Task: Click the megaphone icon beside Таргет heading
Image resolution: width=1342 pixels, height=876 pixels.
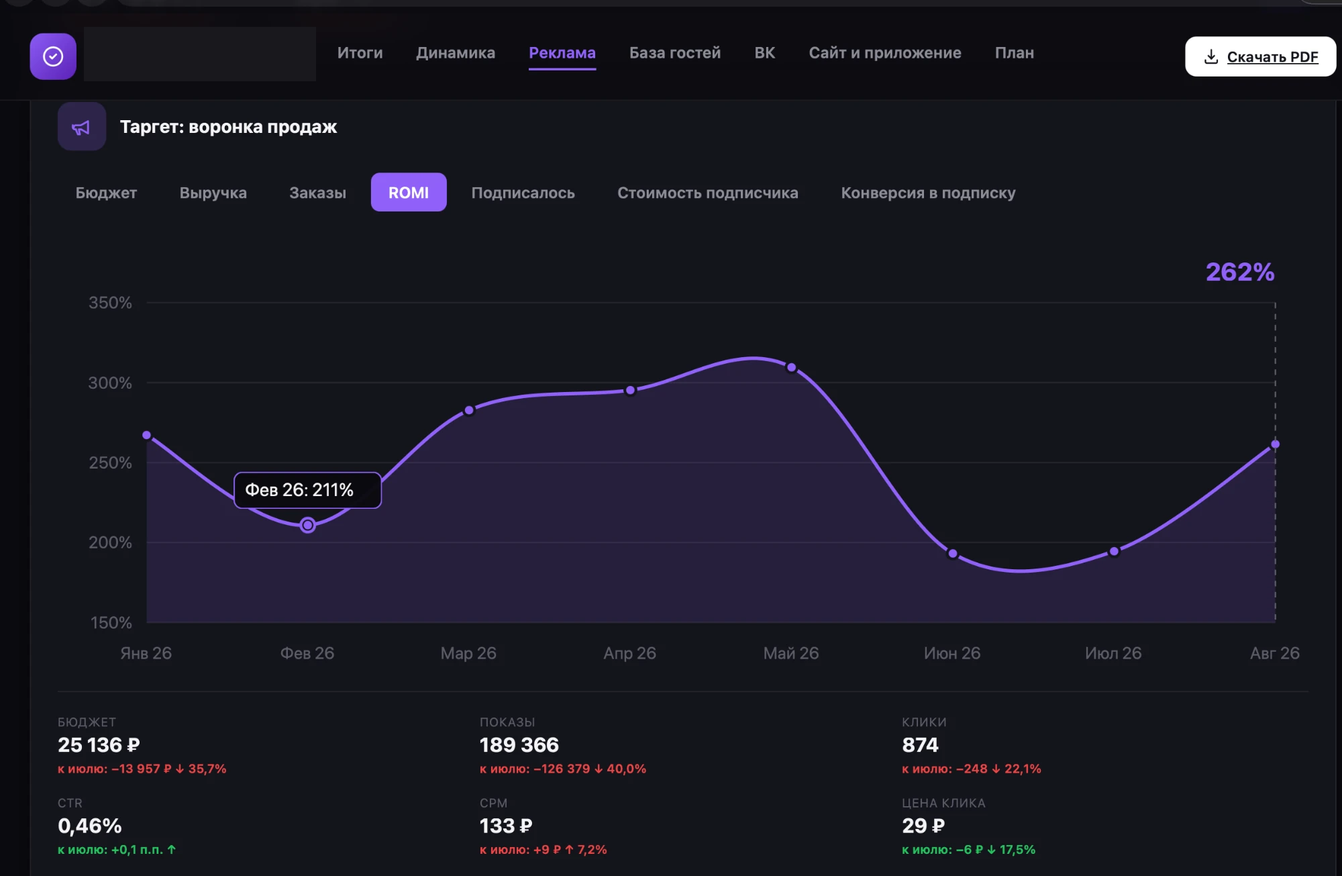Action: (x=81, y=127)
